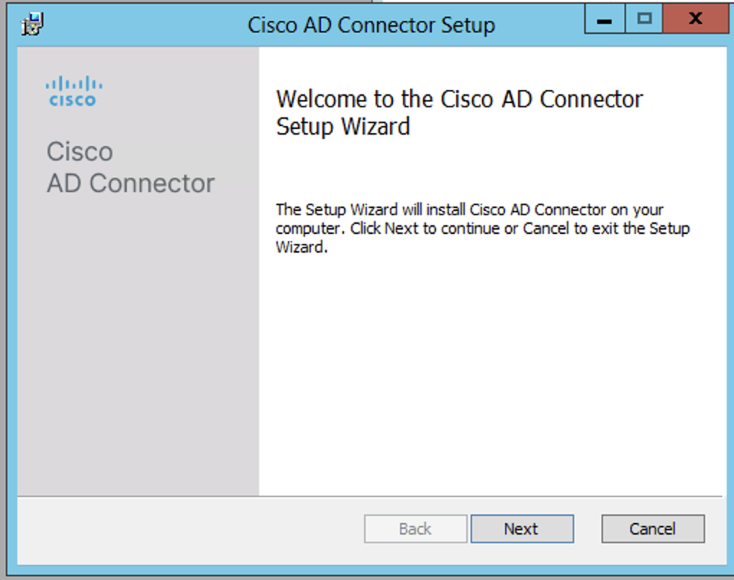Click the empty gray sidebar panel area
The image size is (734, 580).
tap(138, 346)
